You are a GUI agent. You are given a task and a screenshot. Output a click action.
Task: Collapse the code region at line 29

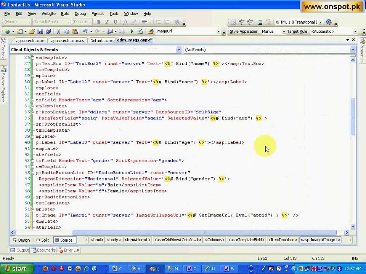pyautogui.click(x=33, y=76)
